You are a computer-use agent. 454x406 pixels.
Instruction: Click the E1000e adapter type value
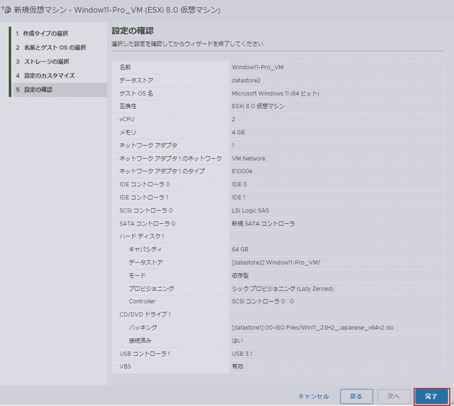[242, 171]
